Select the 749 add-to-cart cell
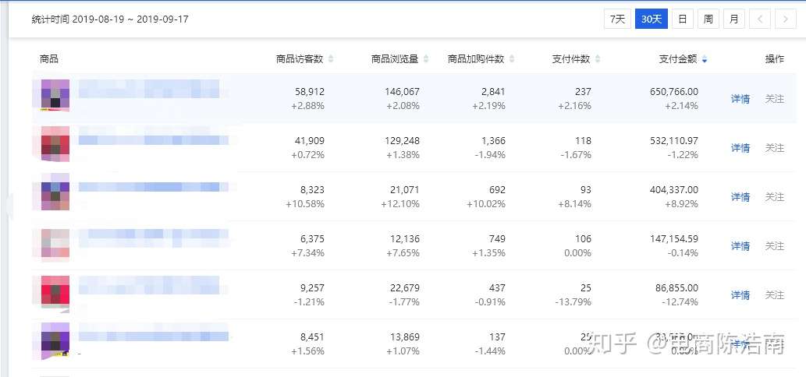The height and width of the screenshot is (377, 806). pyautogui.click(x=497, y=239)
